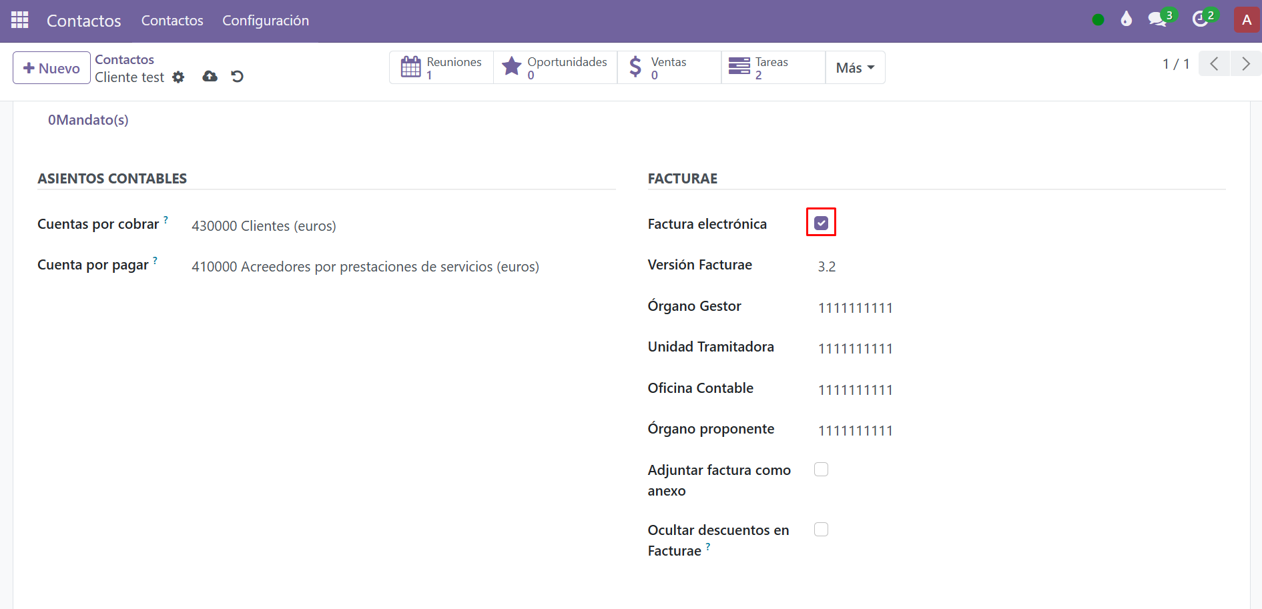This screenshot has height=609, width=1262.
Task: Open Oportunidades star smart button
Action: 555,67
